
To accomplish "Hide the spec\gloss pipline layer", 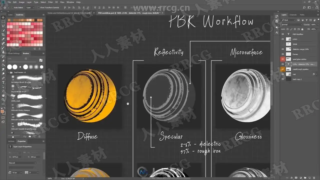I will coord(283,59).
